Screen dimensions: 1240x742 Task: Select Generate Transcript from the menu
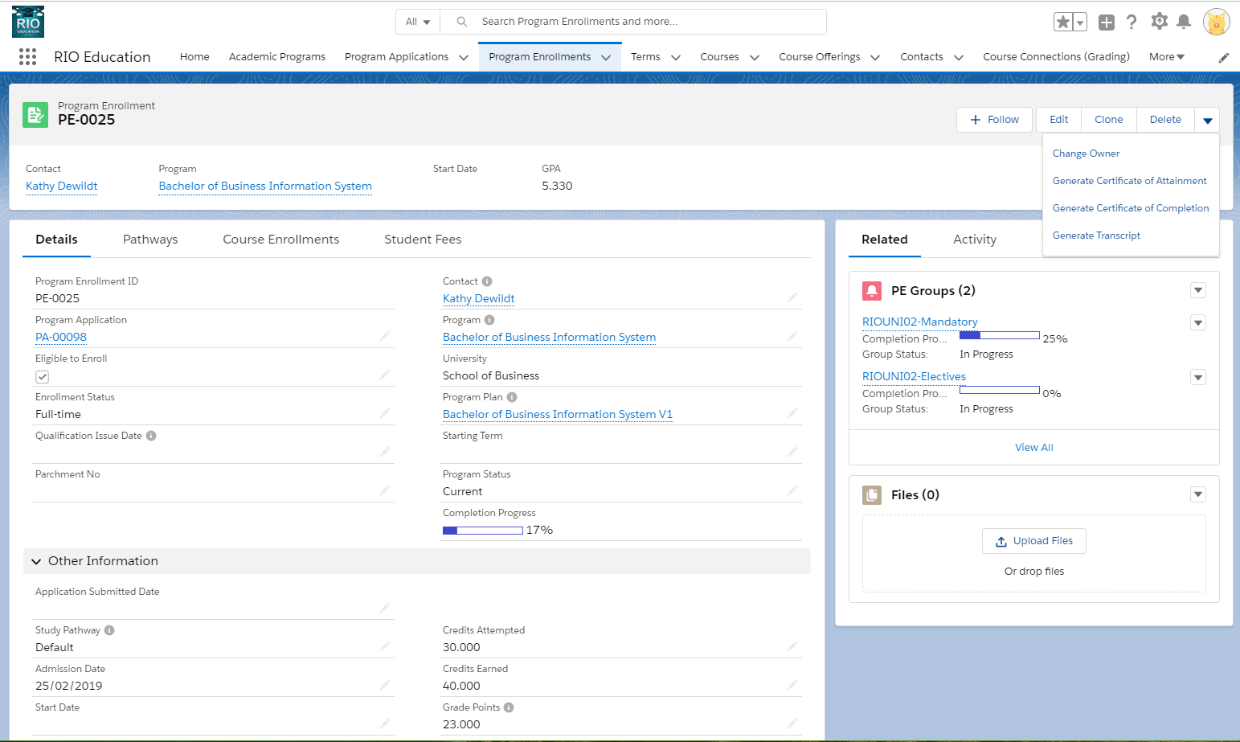tap(1096, 236)
